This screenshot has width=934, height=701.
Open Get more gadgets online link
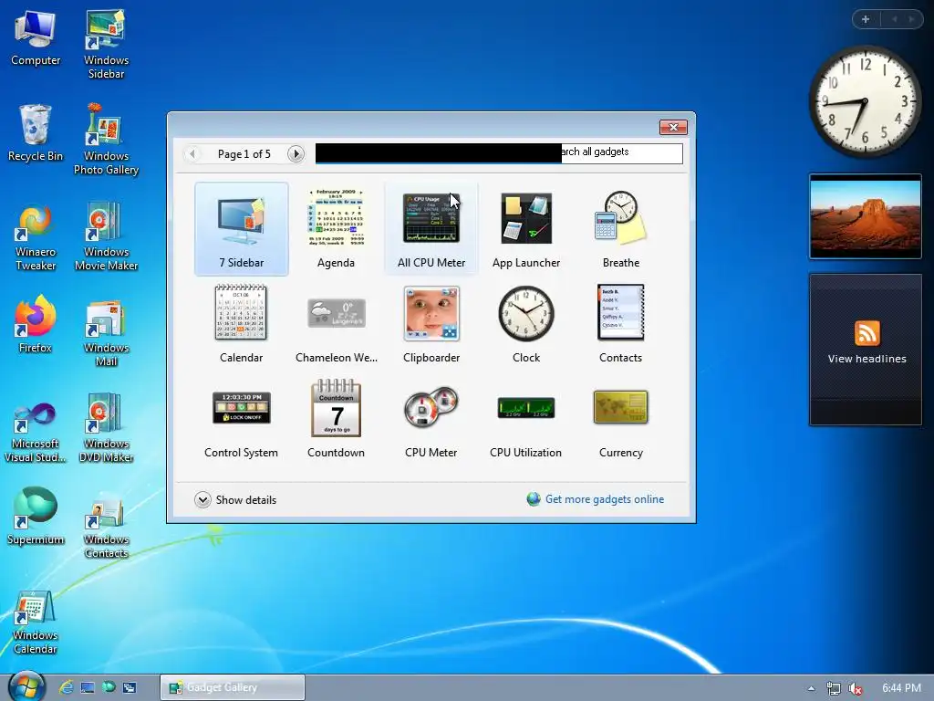click(596, 499)
